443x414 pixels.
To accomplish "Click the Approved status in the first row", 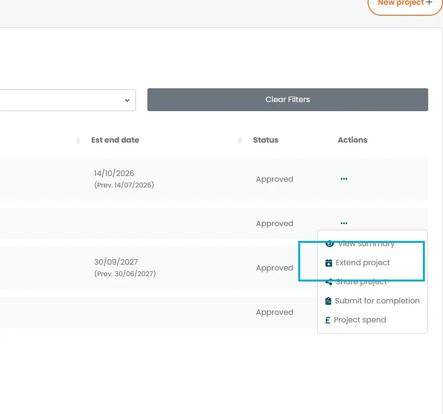I will click(x=274, y=179).
